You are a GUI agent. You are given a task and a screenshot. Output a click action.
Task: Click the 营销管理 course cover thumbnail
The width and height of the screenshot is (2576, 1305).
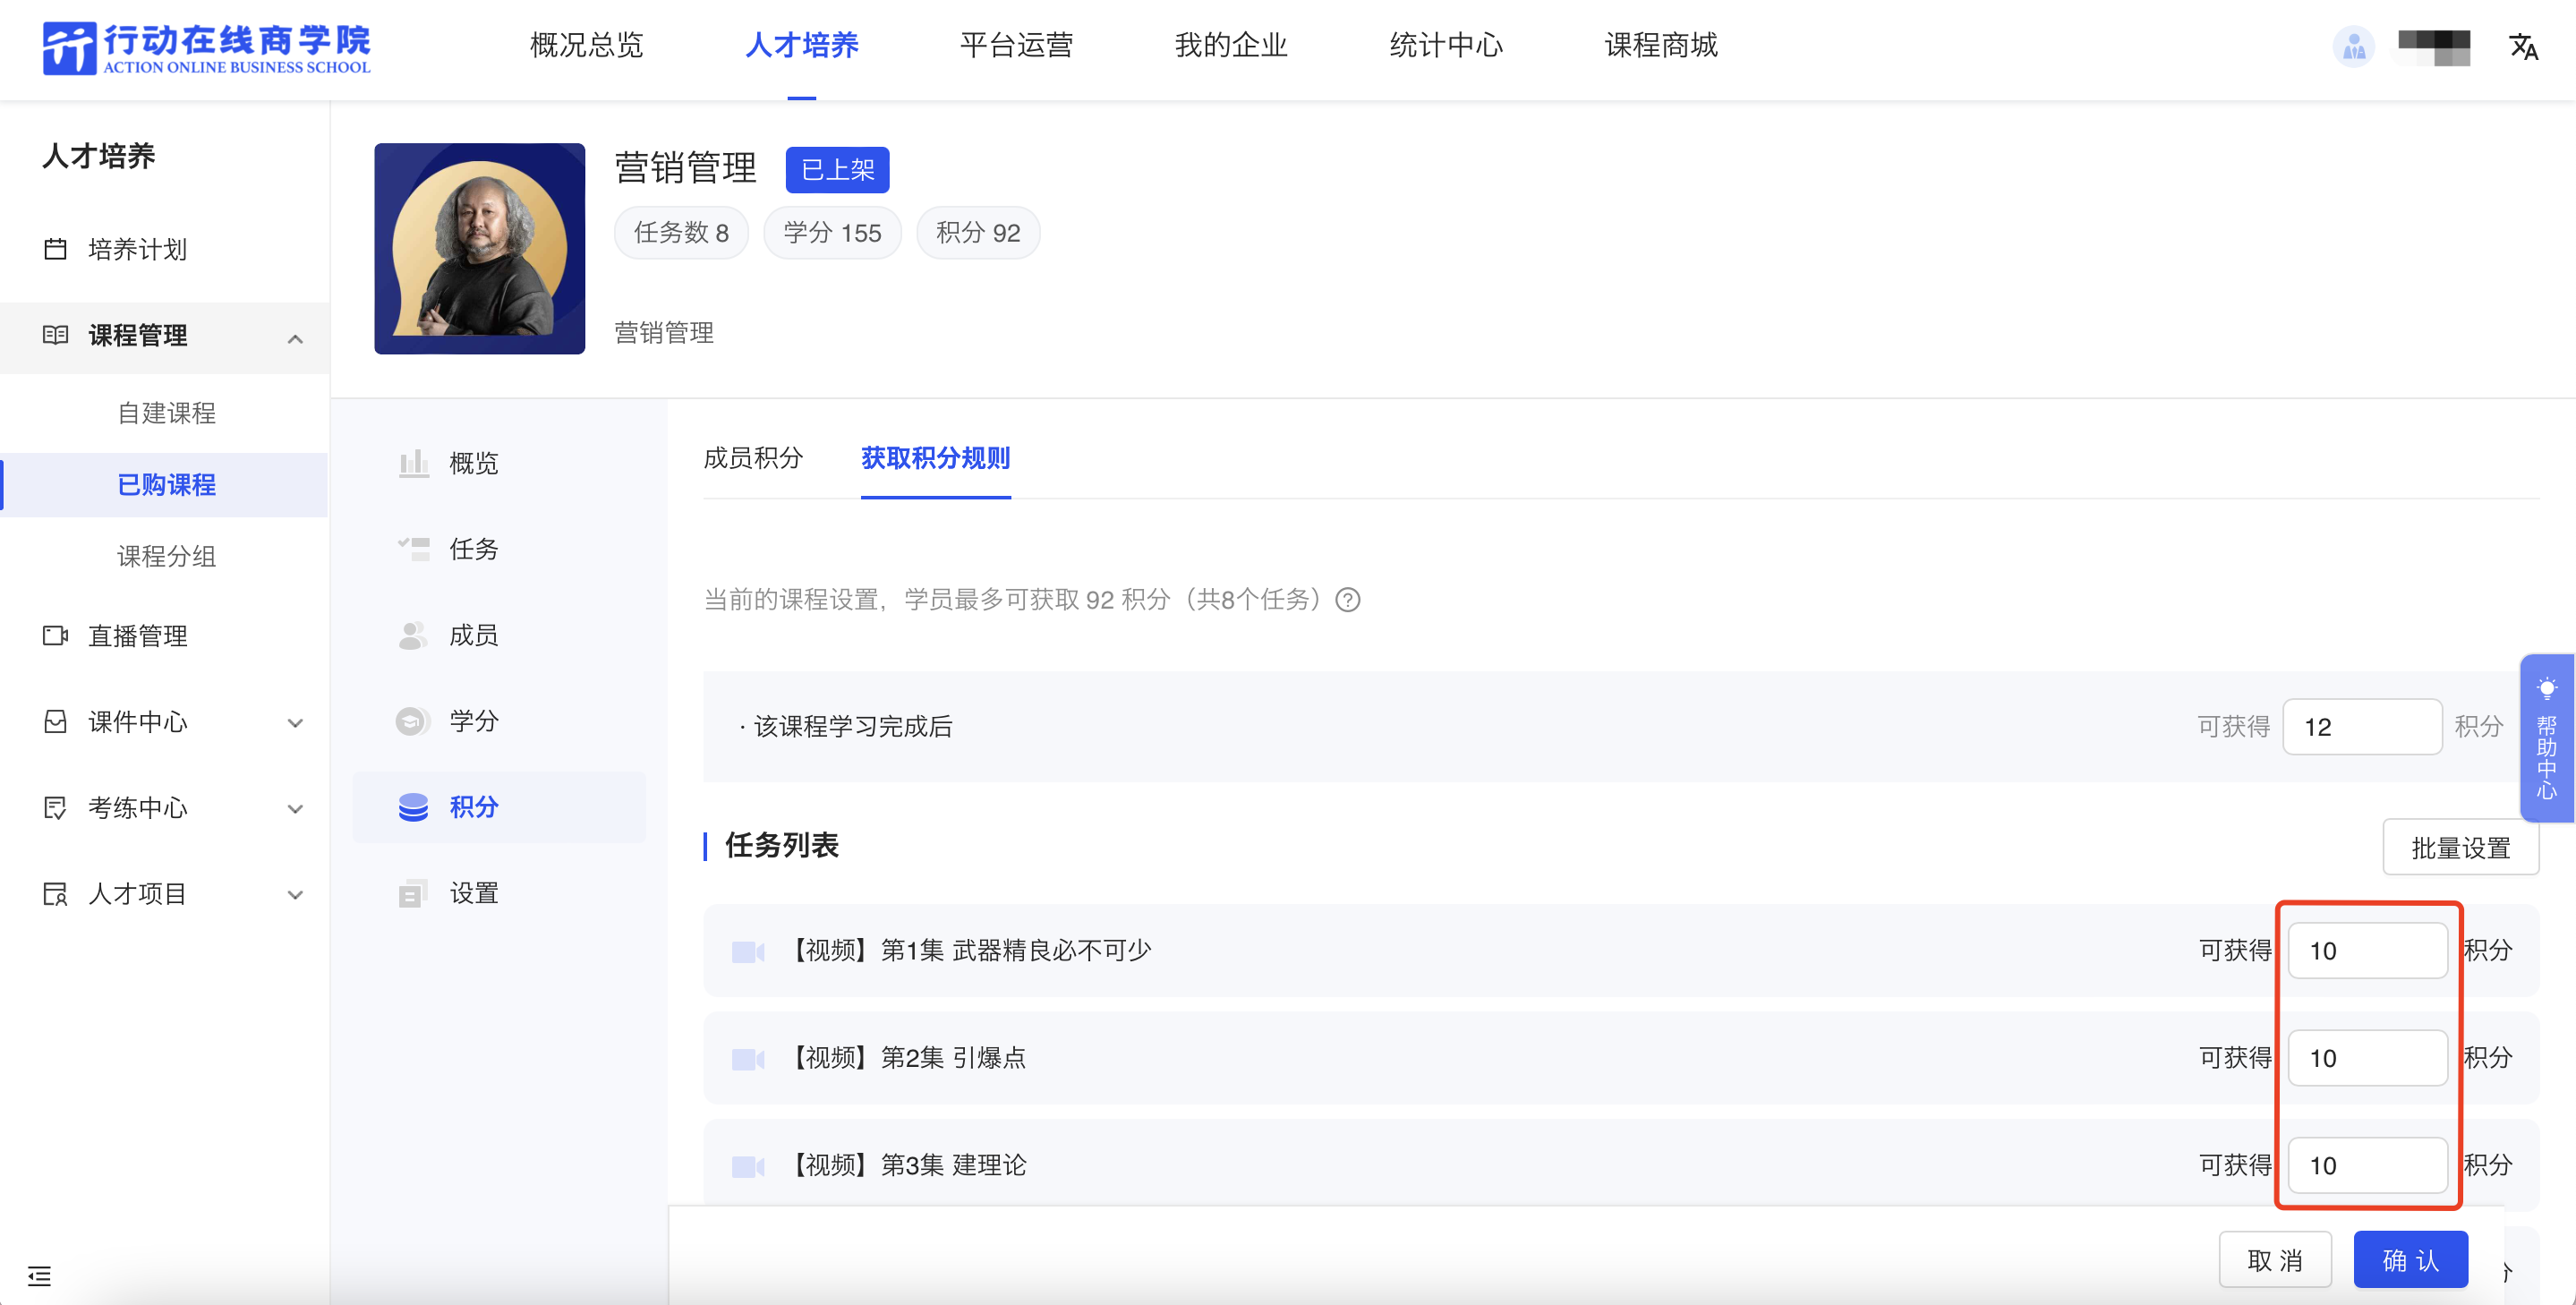pos(479,248)
